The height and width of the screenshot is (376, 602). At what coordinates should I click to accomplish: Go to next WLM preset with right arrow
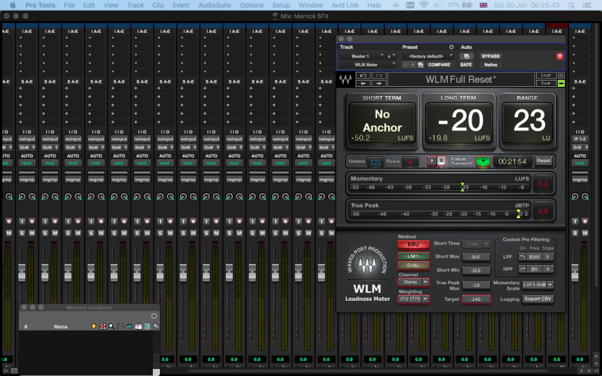[x=379, y=83]
